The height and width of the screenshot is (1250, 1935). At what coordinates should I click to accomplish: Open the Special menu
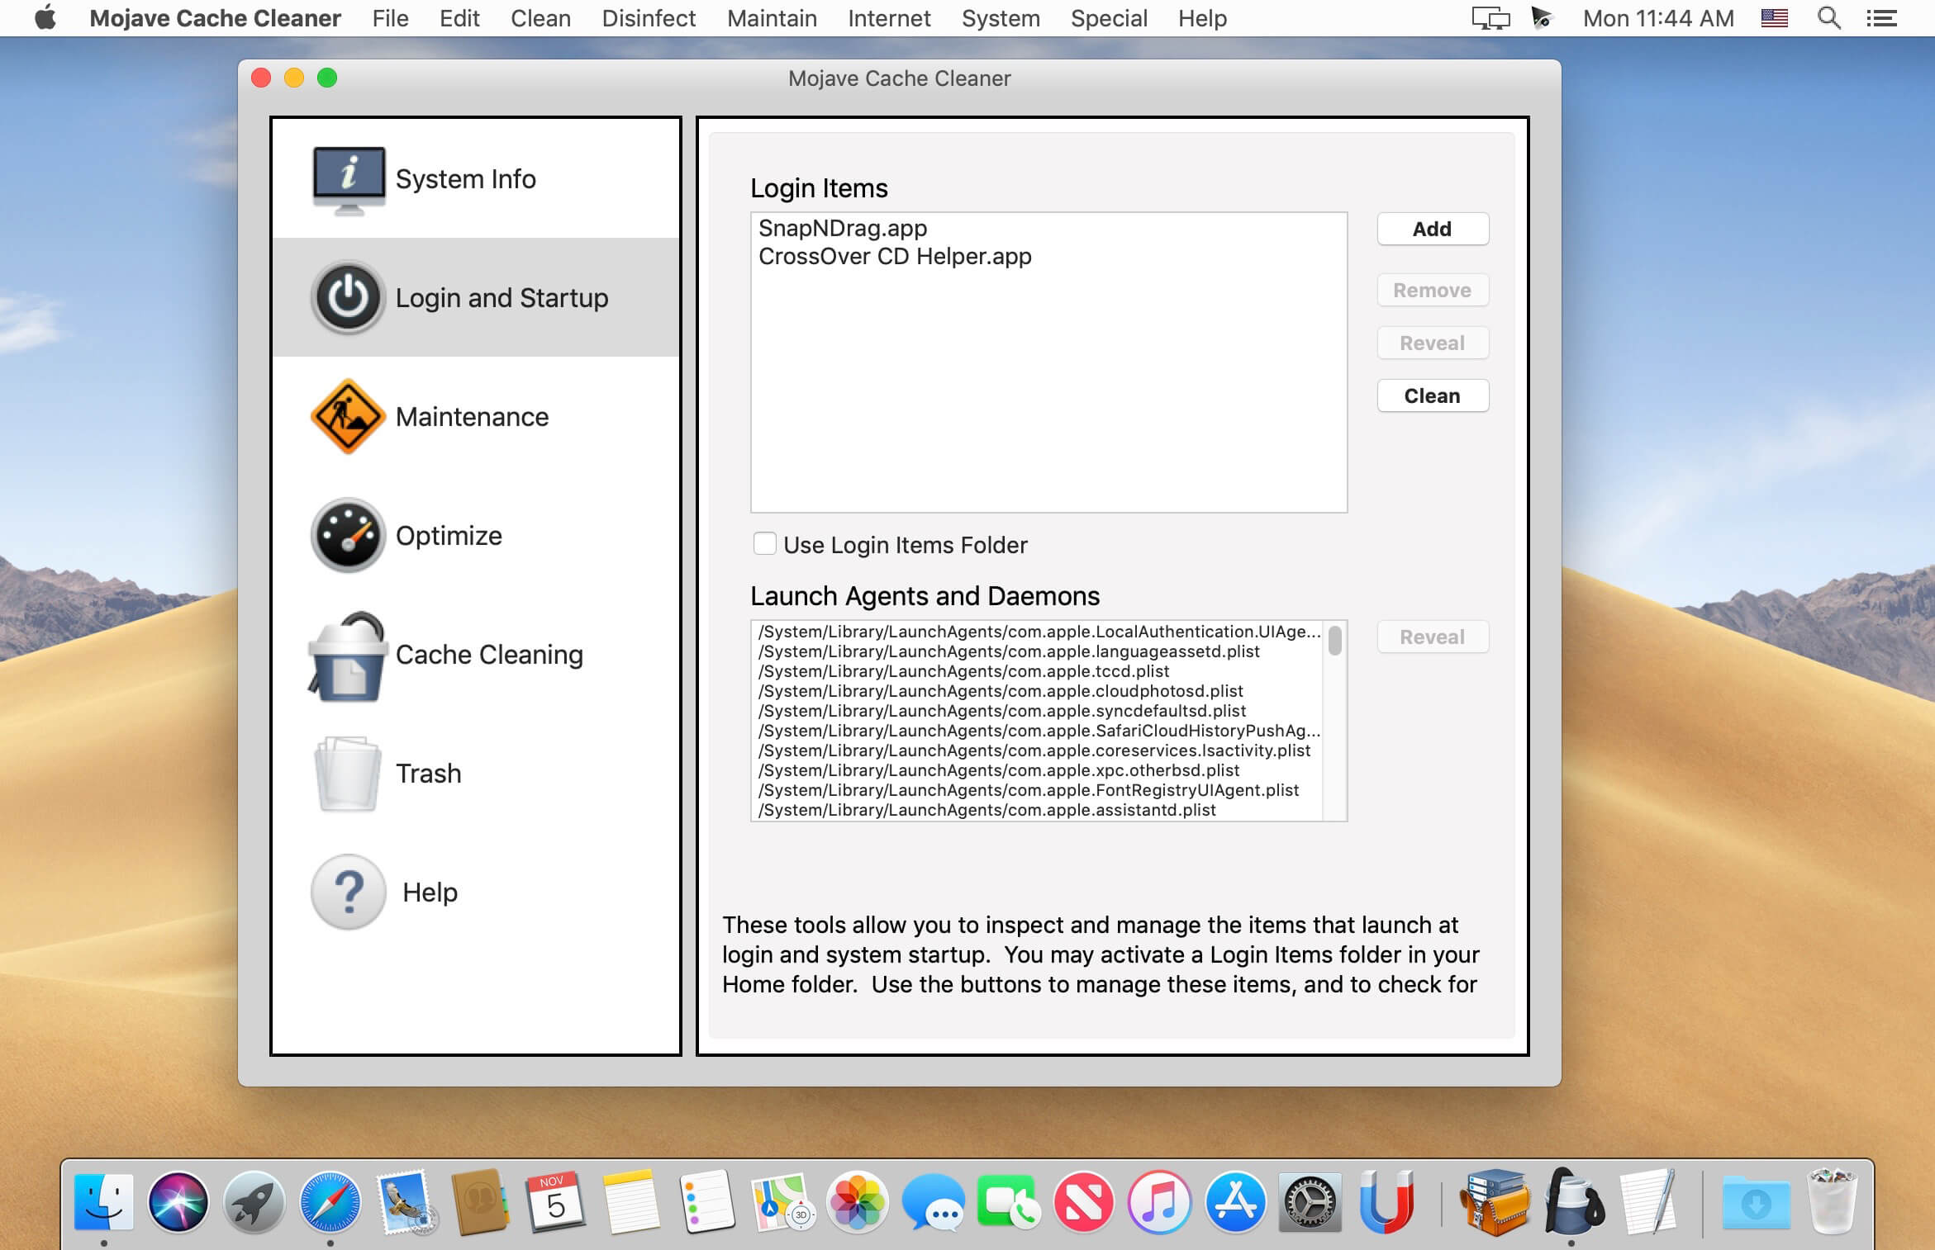pos(1108,18)
